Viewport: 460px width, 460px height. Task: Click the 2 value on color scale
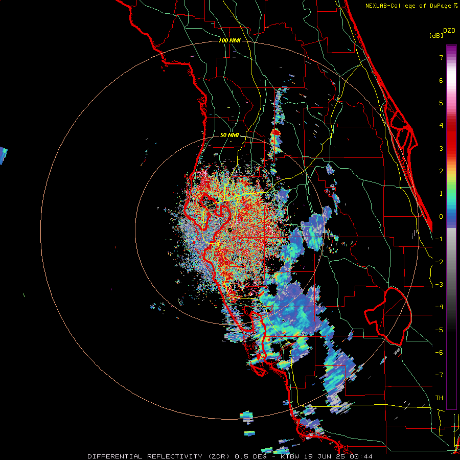[441, 171]
